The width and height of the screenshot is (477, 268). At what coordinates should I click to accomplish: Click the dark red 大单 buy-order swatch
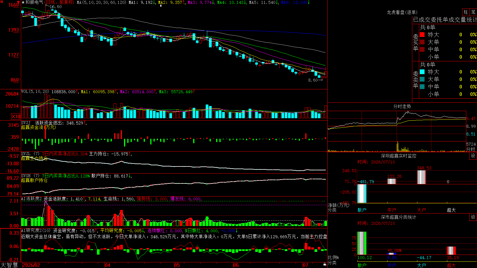coord(422,42)
